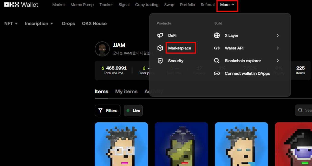Choose Wallet API under Build

(x=234, y=48)
